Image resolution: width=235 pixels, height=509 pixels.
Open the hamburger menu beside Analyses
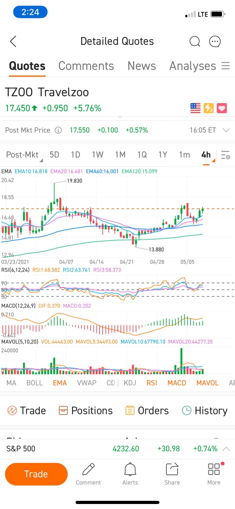pos(226,66)
